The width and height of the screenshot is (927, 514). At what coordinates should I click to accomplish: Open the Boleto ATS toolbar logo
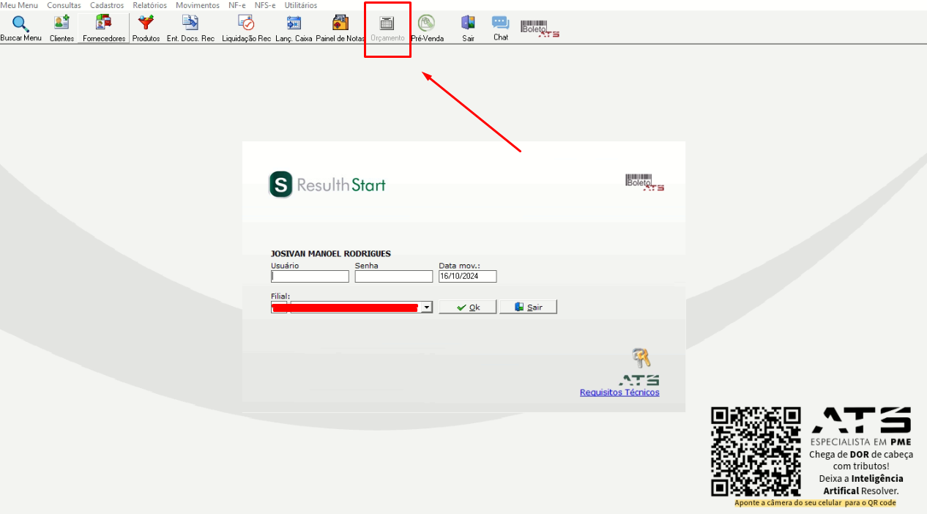click(540, 29)
